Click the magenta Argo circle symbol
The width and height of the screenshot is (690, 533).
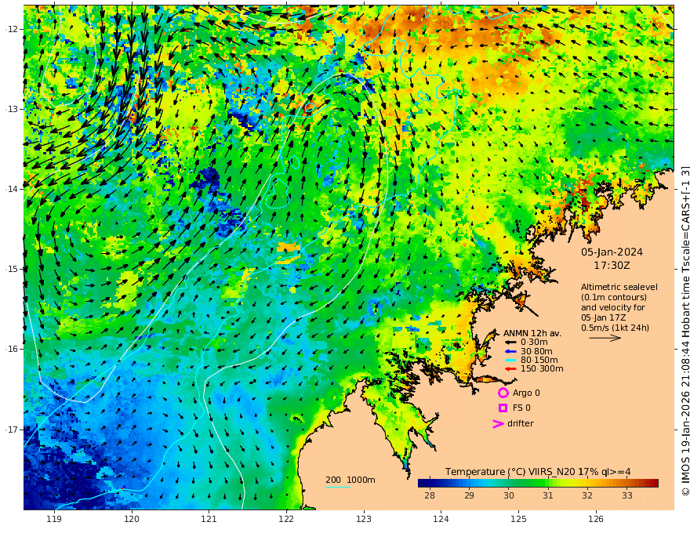503,393
